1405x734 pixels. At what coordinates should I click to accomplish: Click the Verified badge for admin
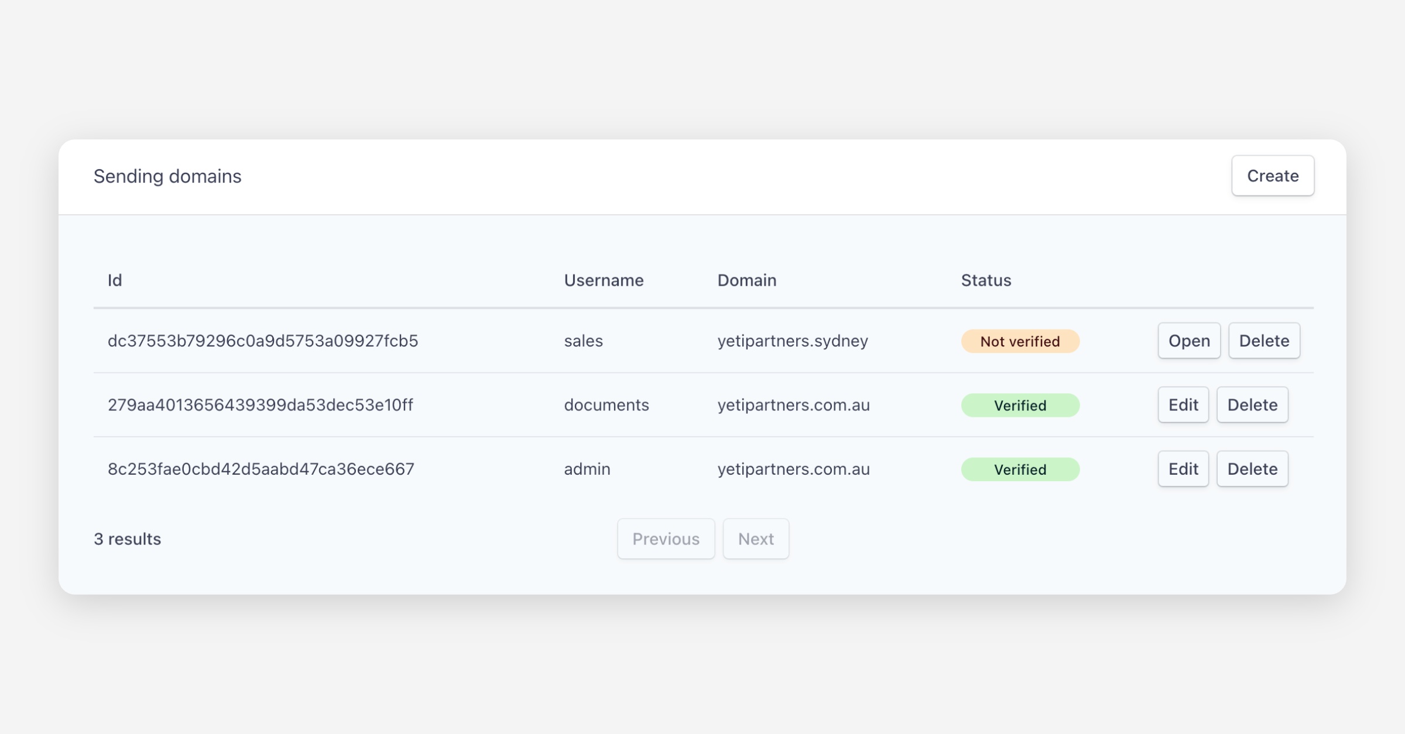pos(1020,469)
